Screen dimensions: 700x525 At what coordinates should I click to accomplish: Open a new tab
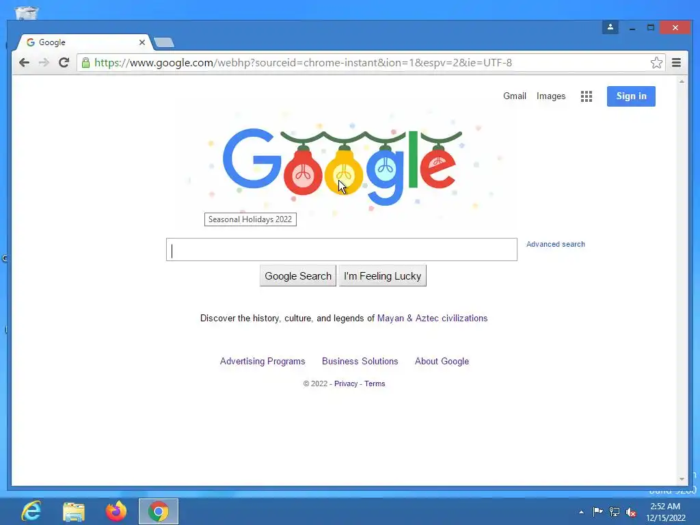[164, 43]
